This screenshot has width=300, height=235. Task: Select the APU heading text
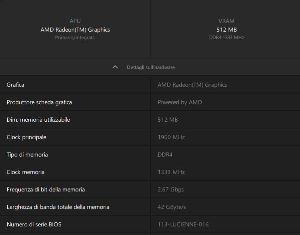(x=75, y=21)
